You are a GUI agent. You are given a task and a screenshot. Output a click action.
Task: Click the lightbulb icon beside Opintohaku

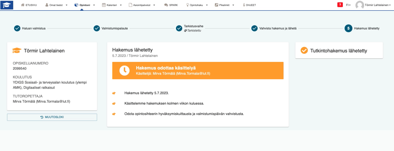pyautogui.click(x=187, y=5)
